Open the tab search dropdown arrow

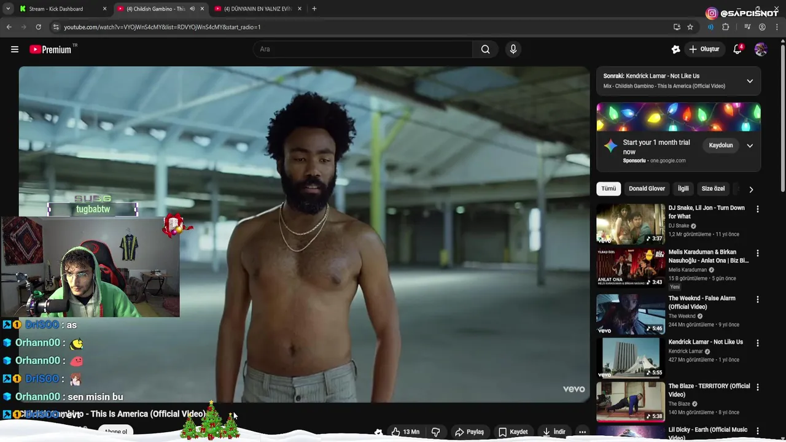pos(8,9)
